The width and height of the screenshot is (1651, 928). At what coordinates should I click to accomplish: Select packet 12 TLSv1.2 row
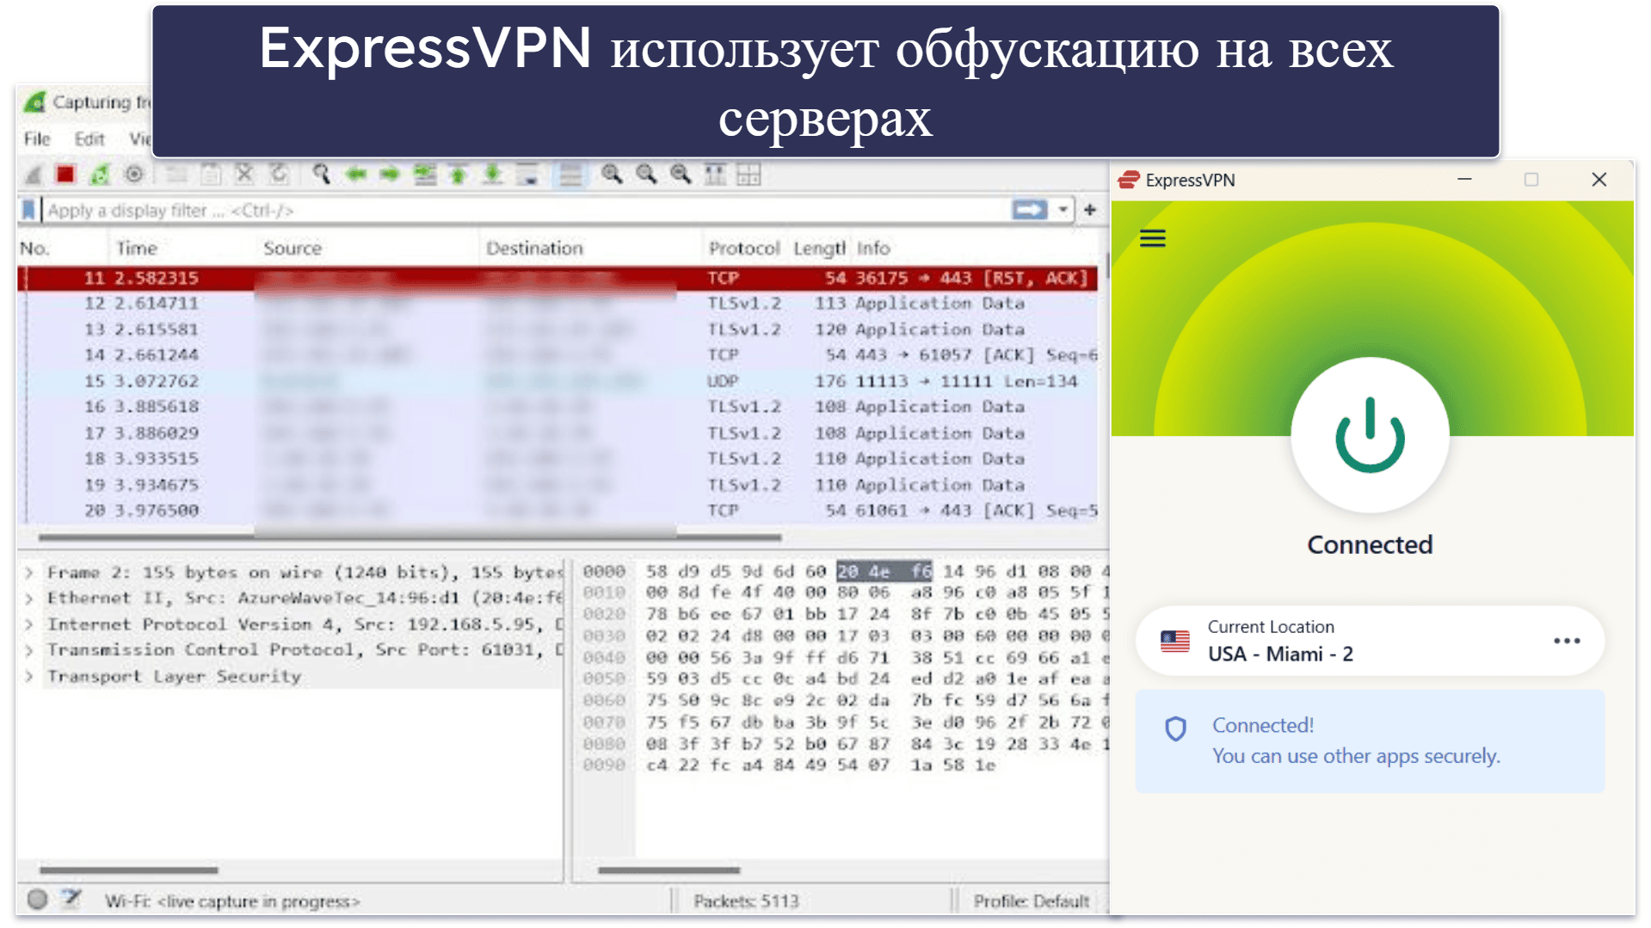coord(558,304)
